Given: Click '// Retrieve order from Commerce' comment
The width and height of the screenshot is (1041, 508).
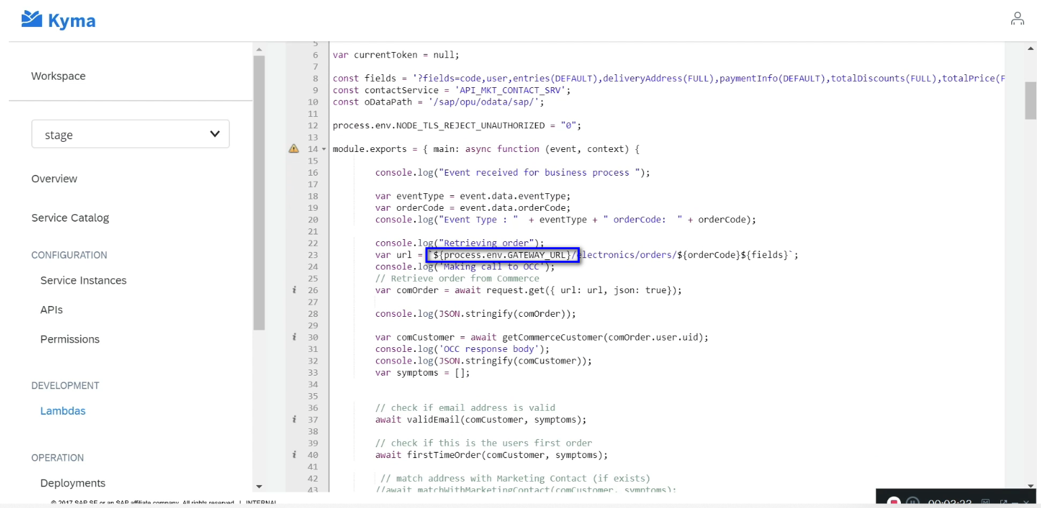Looking at the screenshot, I should [x=457, y=278].
